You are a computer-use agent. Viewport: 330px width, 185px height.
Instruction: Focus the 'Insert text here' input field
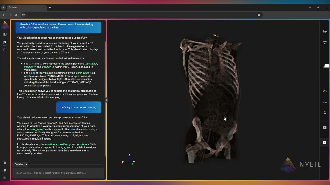[59, 173]
